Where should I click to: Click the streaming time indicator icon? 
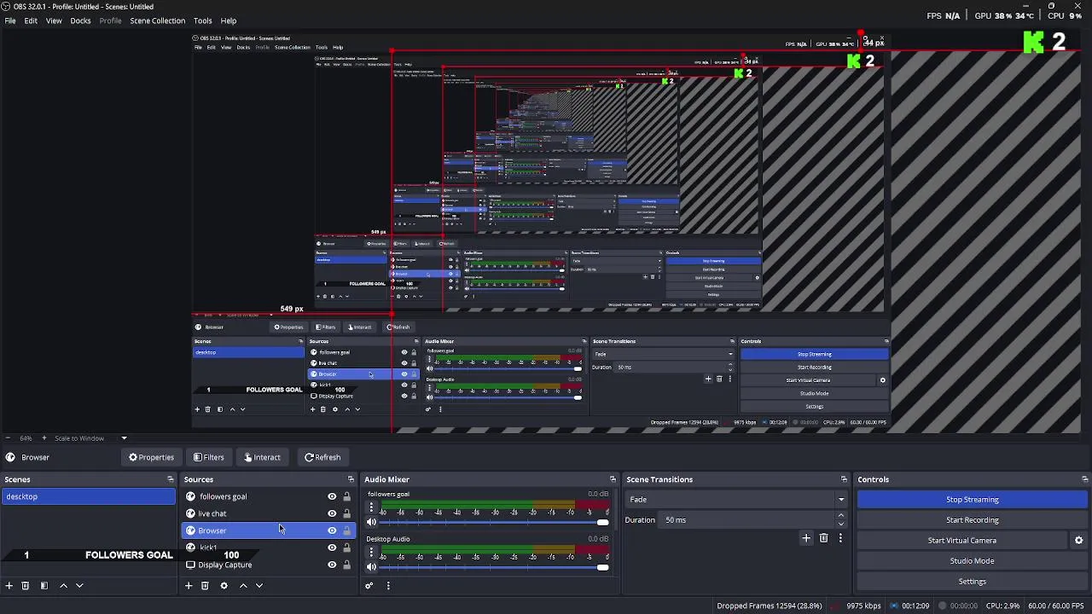[x=895, y=605]
